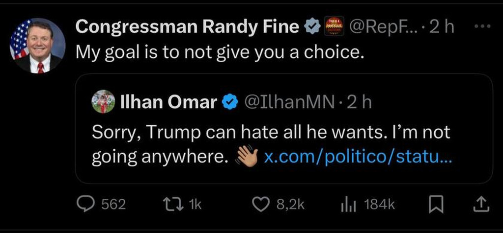Click the text 'My goal is to not give you a choice.'
Viewport: 503px width, 233px height.
(x=220, y=52)
